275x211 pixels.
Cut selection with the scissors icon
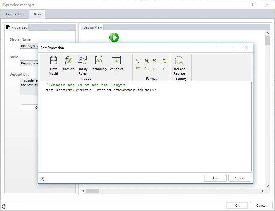pos(147,61)
